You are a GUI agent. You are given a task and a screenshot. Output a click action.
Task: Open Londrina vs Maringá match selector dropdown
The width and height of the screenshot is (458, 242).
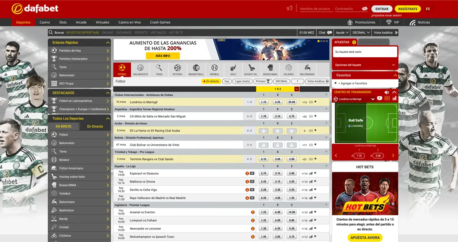pos(373,99)
